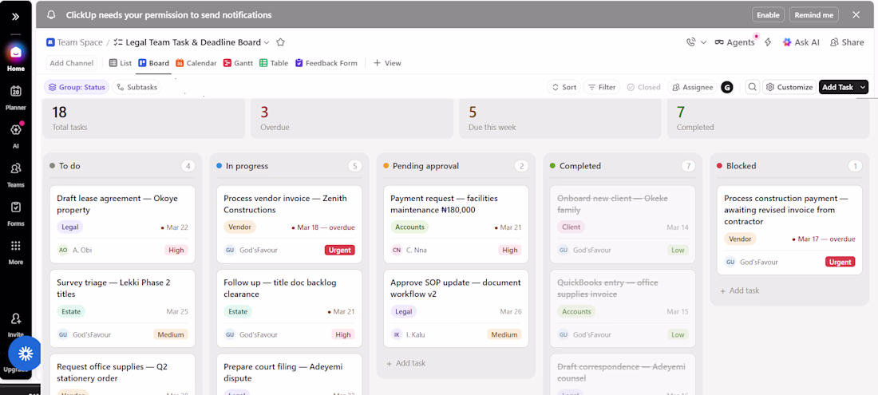Click the Overdue summary card
The image size is (878, 395).
[352, 118]
